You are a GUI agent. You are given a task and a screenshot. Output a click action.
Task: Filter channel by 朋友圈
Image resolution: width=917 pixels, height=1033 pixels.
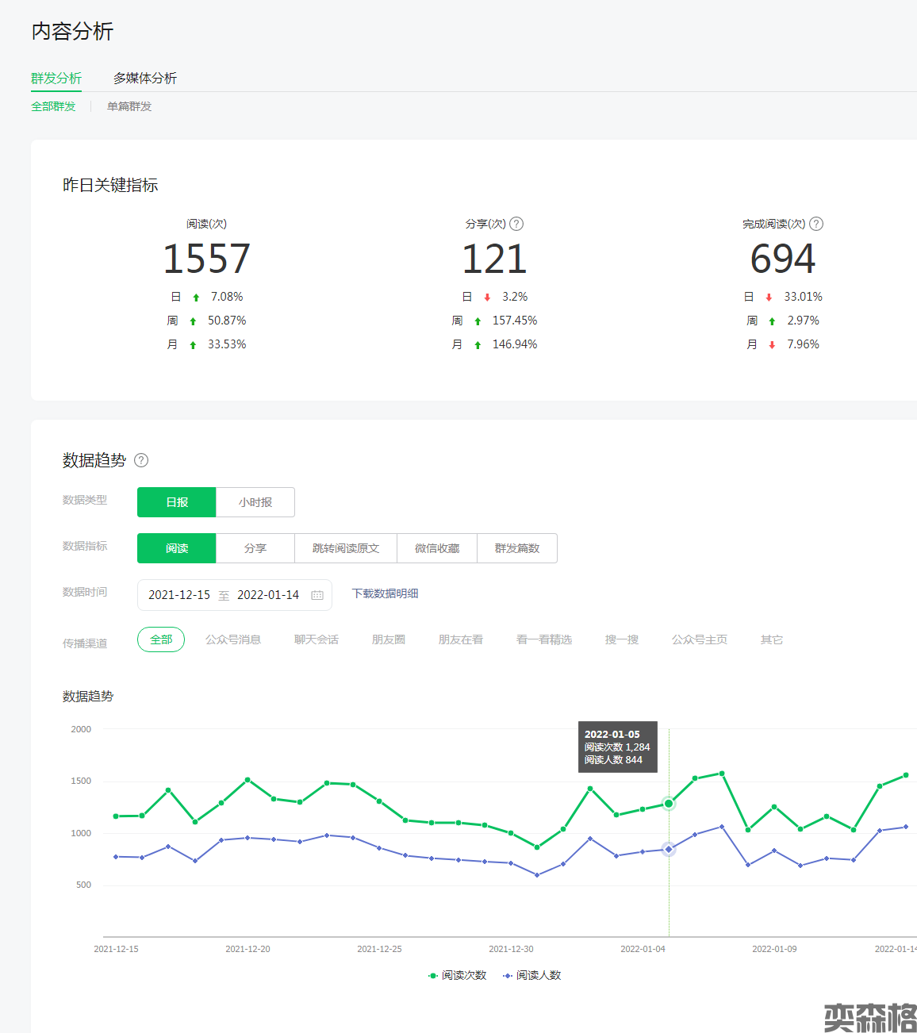tap(389, 639)
